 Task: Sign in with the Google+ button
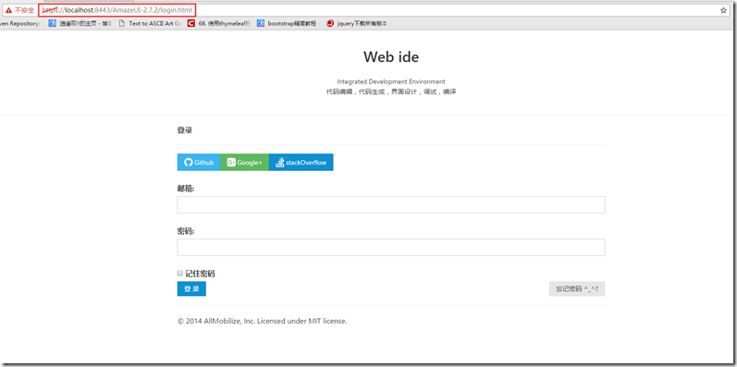tap(244, 162)
